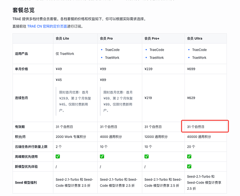Viewport: 240px width, 196px height.
Task: Click 31 个自然日 in the Pro column
Action: [108, 127]
